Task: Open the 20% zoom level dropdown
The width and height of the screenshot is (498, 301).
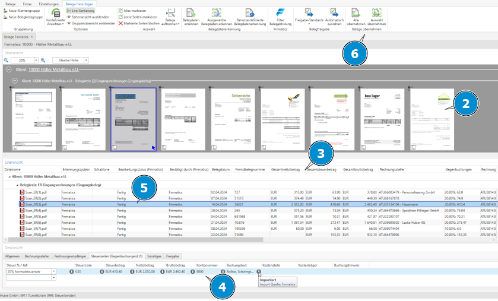Action: 36,61
